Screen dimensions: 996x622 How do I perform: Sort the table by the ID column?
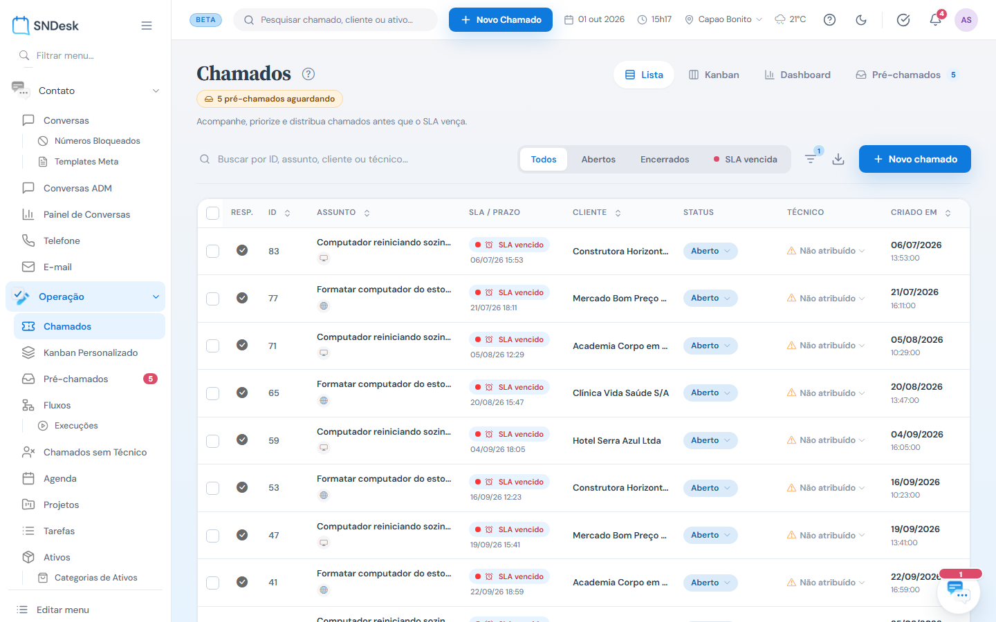point(279,213)
